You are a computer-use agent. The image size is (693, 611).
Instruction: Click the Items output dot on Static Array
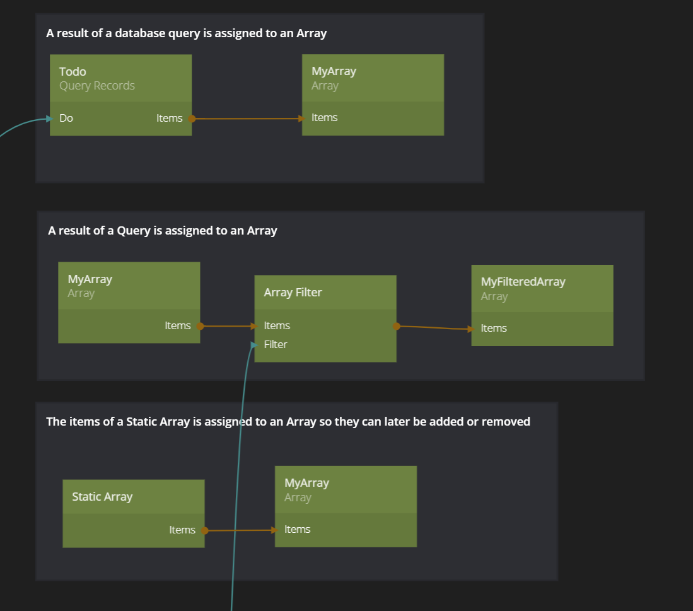[204, 530]
